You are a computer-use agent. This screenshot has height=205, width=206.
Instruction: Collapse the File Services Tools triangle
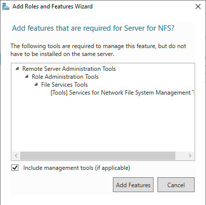click(36, 84)
